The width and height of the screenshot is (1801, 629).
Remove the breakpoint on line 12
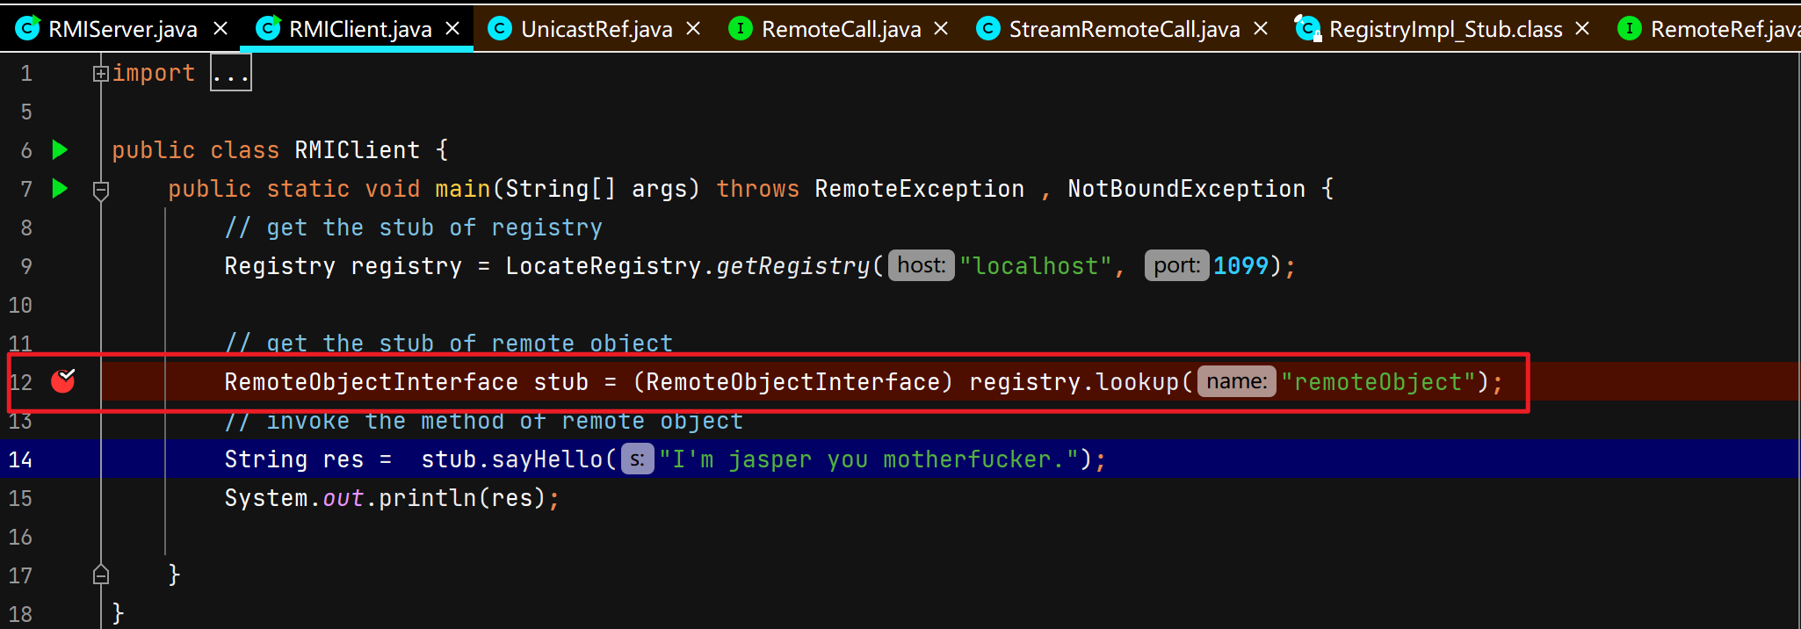[x=63, y=380]
